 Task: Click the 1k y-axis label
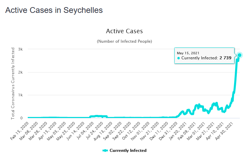tap(20, 95)
